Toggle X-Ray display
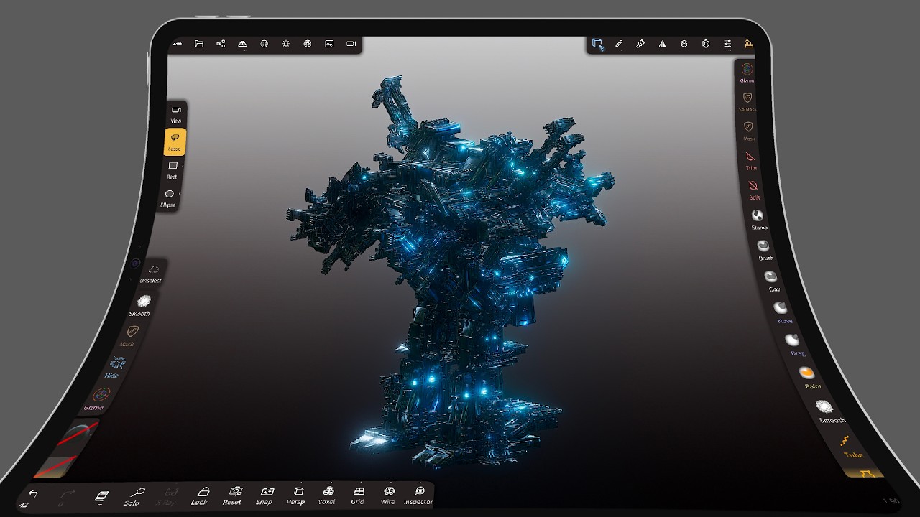The image size is (920, 517). pos(169,495)
